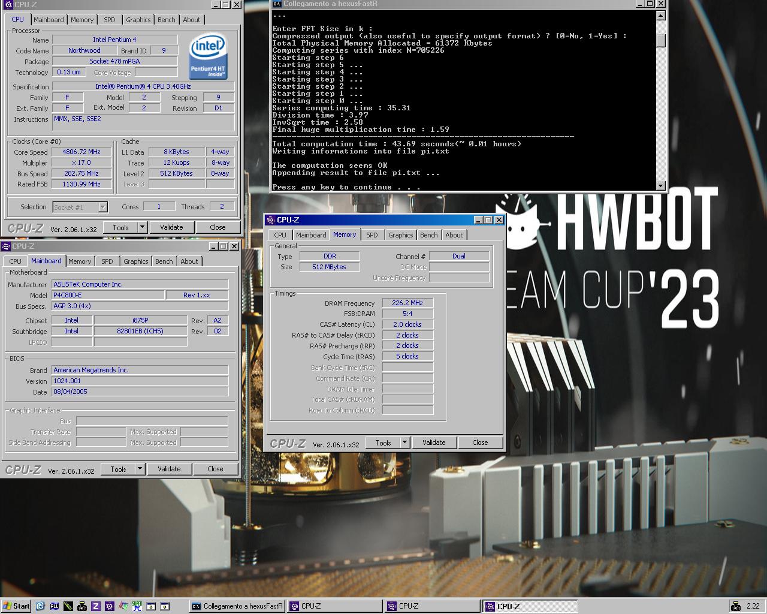Open Mainboard tab in top CPU-Z window
Image resolution: width=767 pixels, height=614 pixels.
pos(49,20)
